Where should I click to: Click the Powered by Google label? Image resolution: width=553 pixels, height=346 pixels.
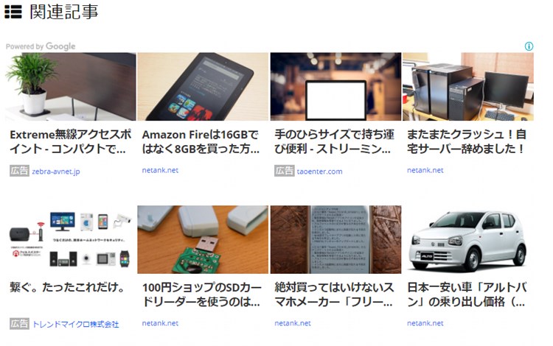[x=41, y=46]
